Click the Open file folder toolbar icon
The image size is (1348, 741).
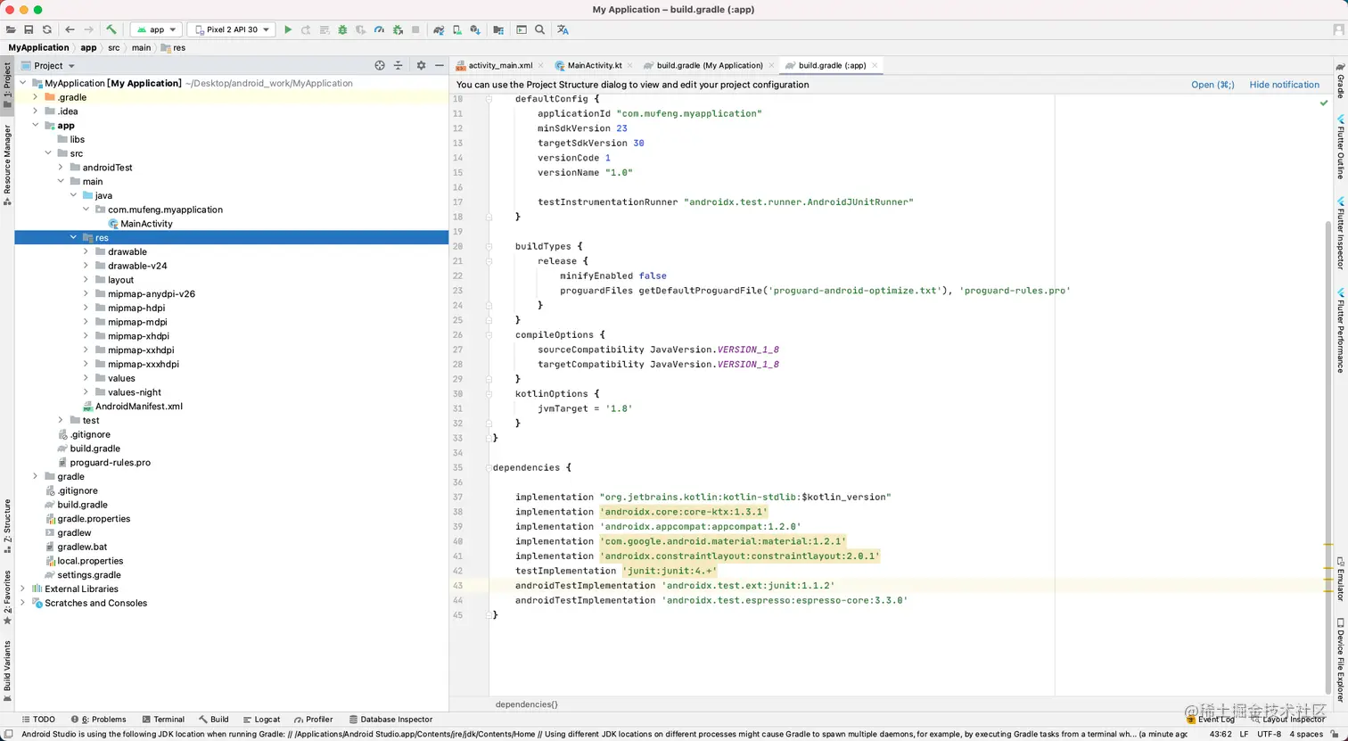[x=11, y=29]
